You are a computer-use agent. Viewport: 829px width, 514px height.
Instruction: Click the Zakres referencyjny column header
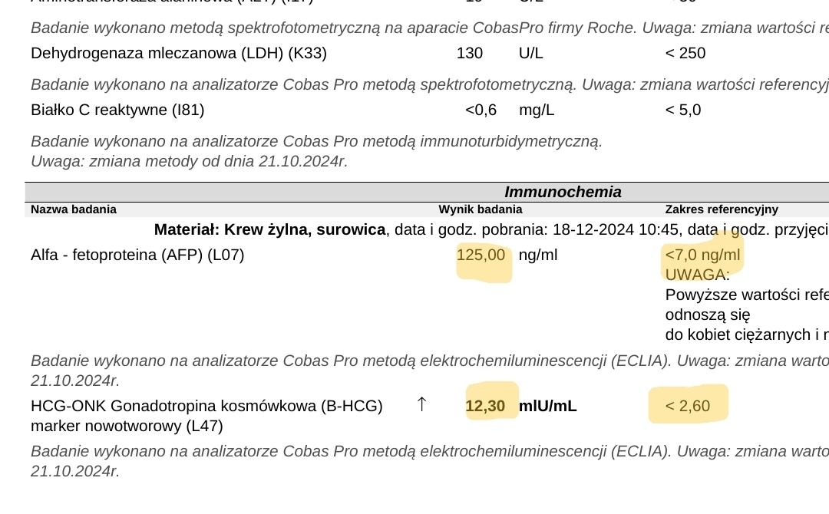[x=722, y=209]
